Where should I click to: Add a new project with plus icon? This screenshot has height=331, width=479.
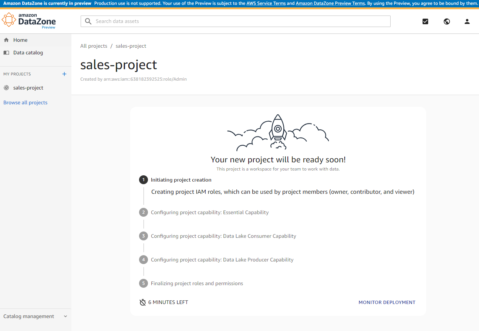pyautogui.click(x=64, y=74)
